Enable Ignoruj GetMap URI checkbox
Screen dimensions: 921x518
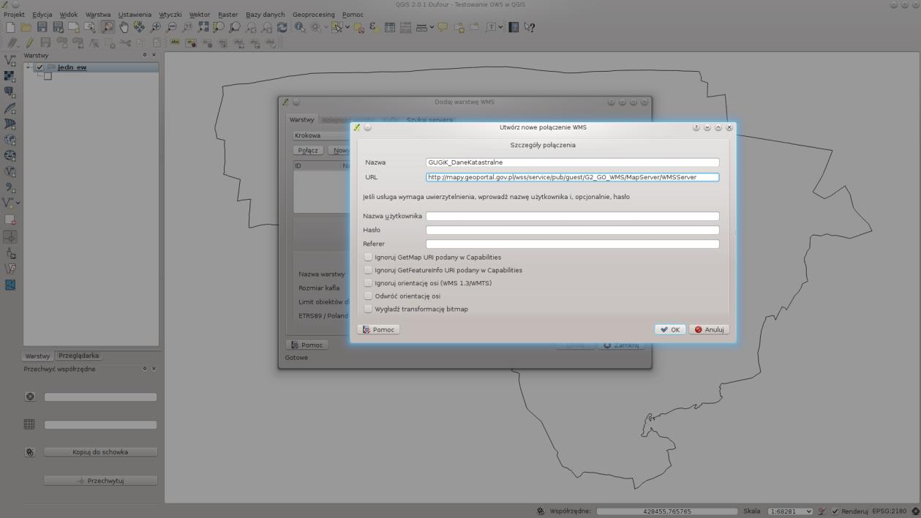368,258
